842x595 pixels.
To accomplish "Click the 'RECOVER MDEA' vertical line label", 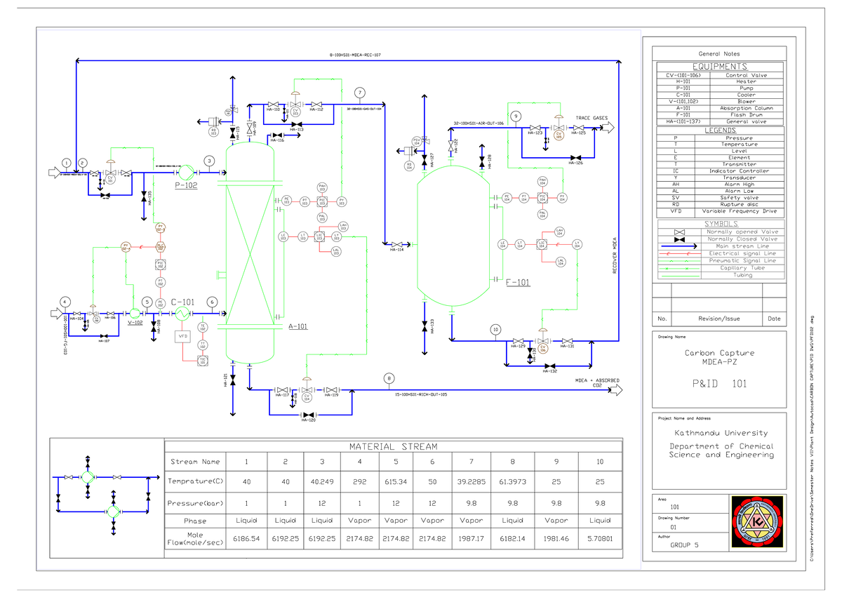I will point(616,255).
